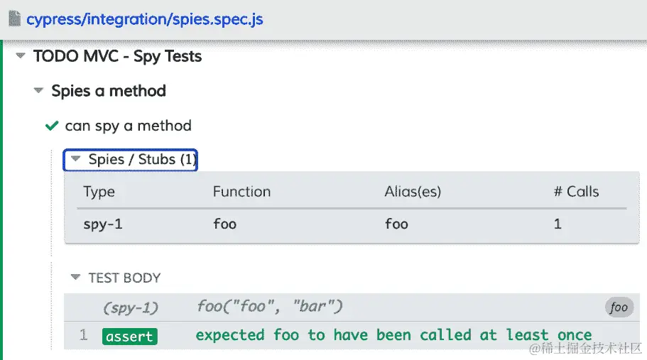Click the green checkmark passed icon
647x360 pixels.
coord(51,126)
